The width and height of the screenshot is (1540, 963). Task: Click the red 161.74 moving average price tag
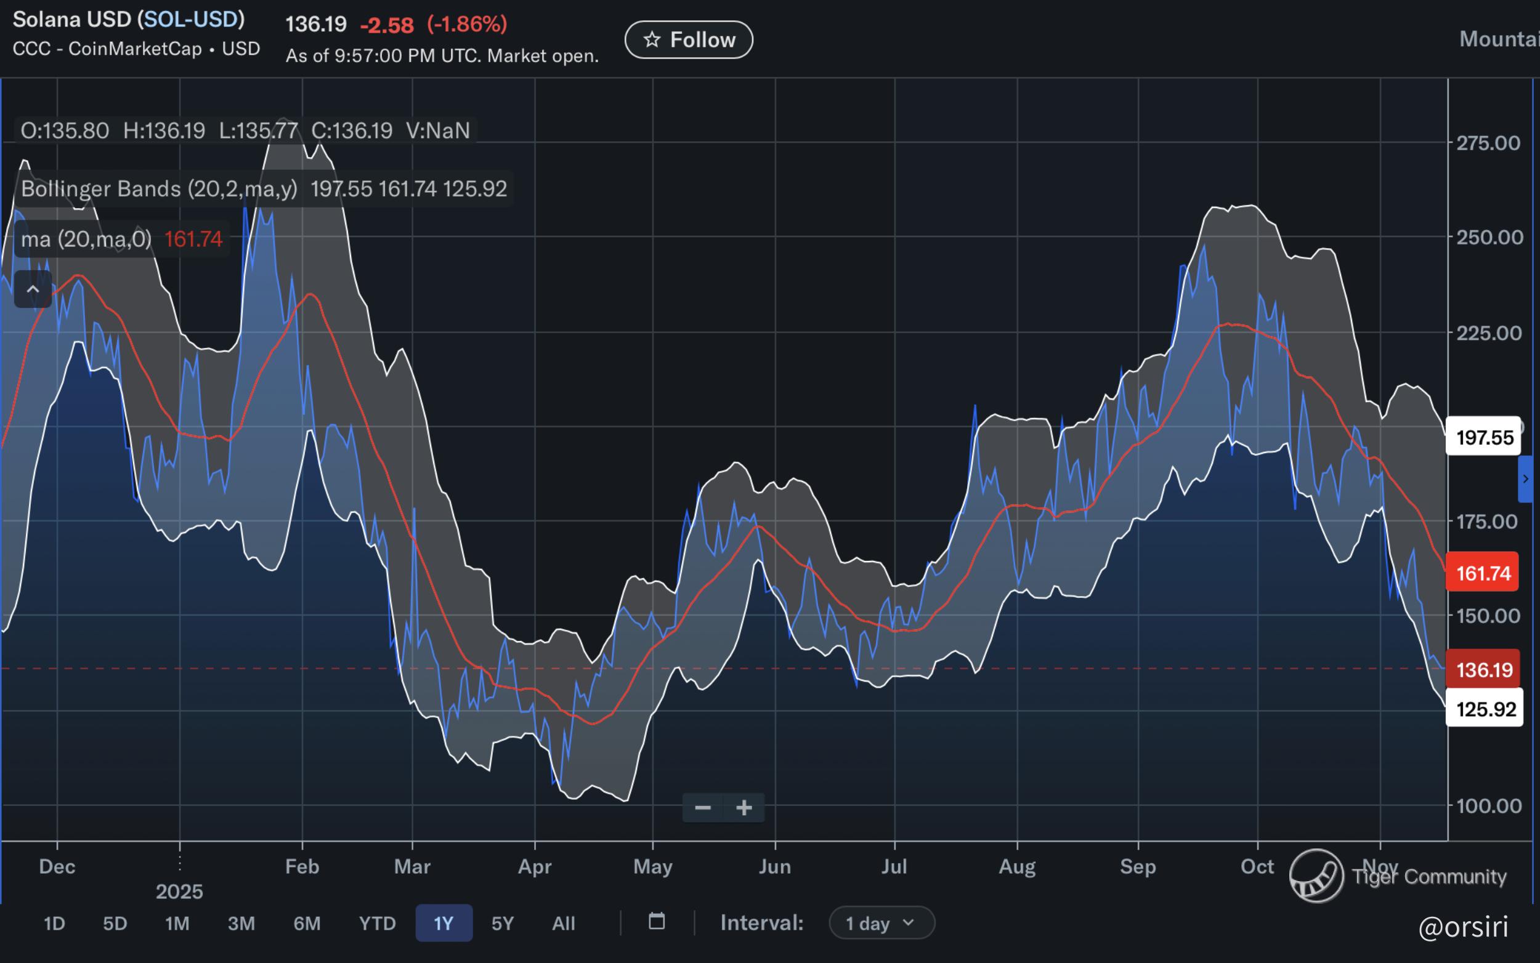coord(1483,573)
